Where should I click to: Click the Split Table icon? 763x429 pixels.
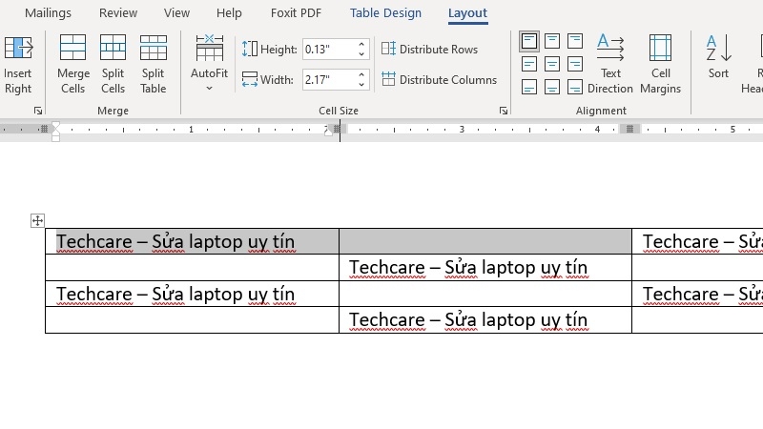pyautogui.click(x=154, y=47)
